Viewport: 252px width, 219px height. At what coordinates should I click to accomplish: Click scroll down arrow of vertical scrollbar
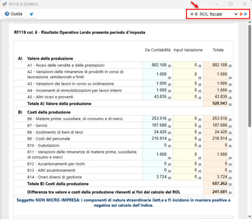tap(250, 217)
